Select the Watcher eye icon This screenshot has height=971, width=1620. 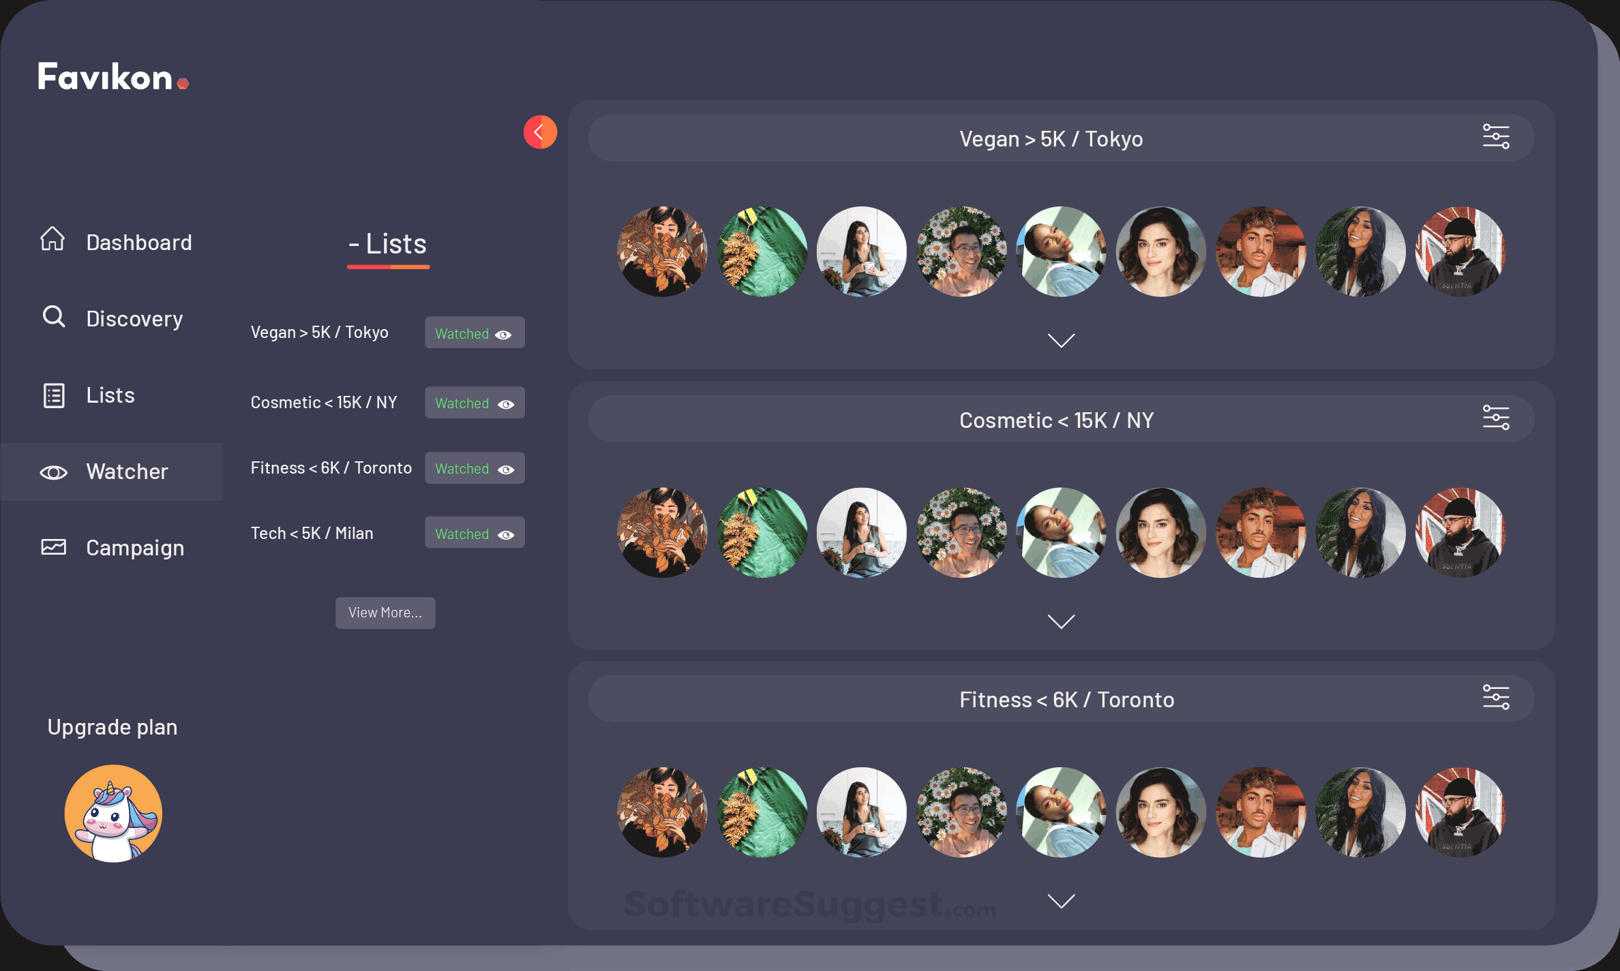[x=53, y=471]
